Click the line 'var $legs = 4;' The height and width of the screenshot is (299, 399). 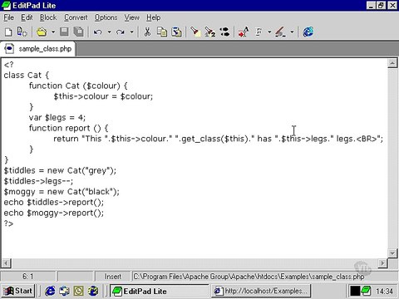click(57, 118)
